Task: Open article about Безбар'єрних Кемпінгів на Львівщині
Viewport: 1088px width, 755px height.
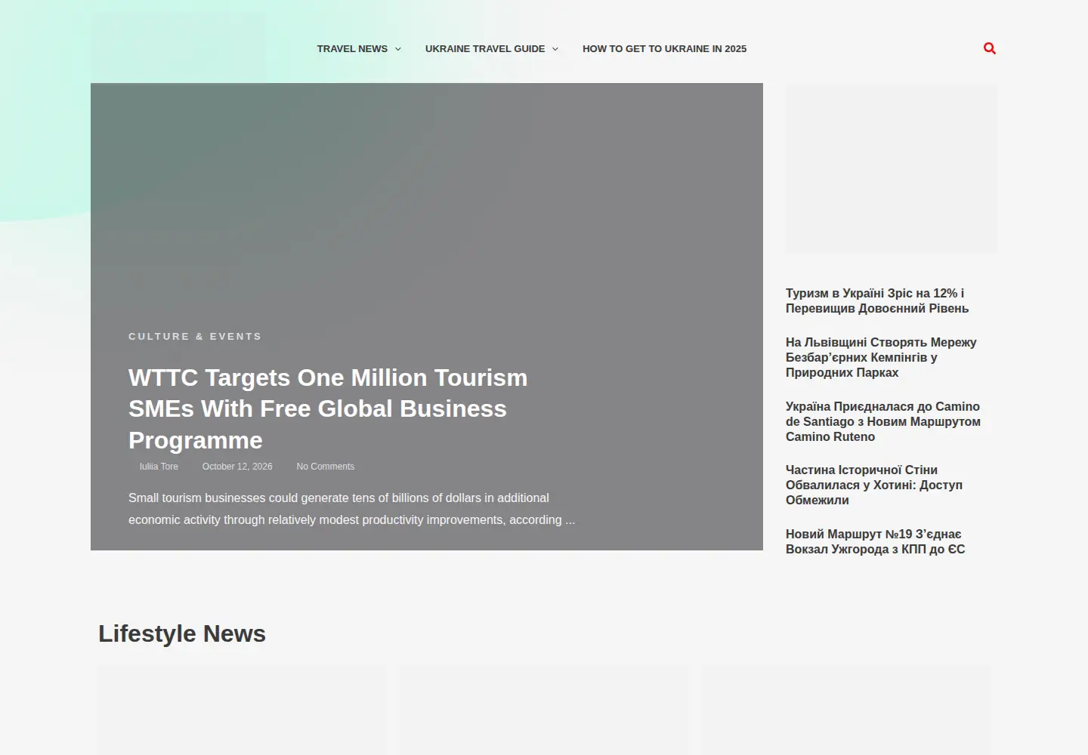Action: point(881,357)
